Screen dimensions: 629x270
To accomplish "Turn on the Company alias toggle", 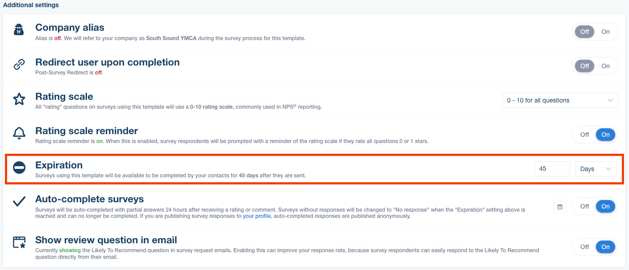I will (605, 32).
